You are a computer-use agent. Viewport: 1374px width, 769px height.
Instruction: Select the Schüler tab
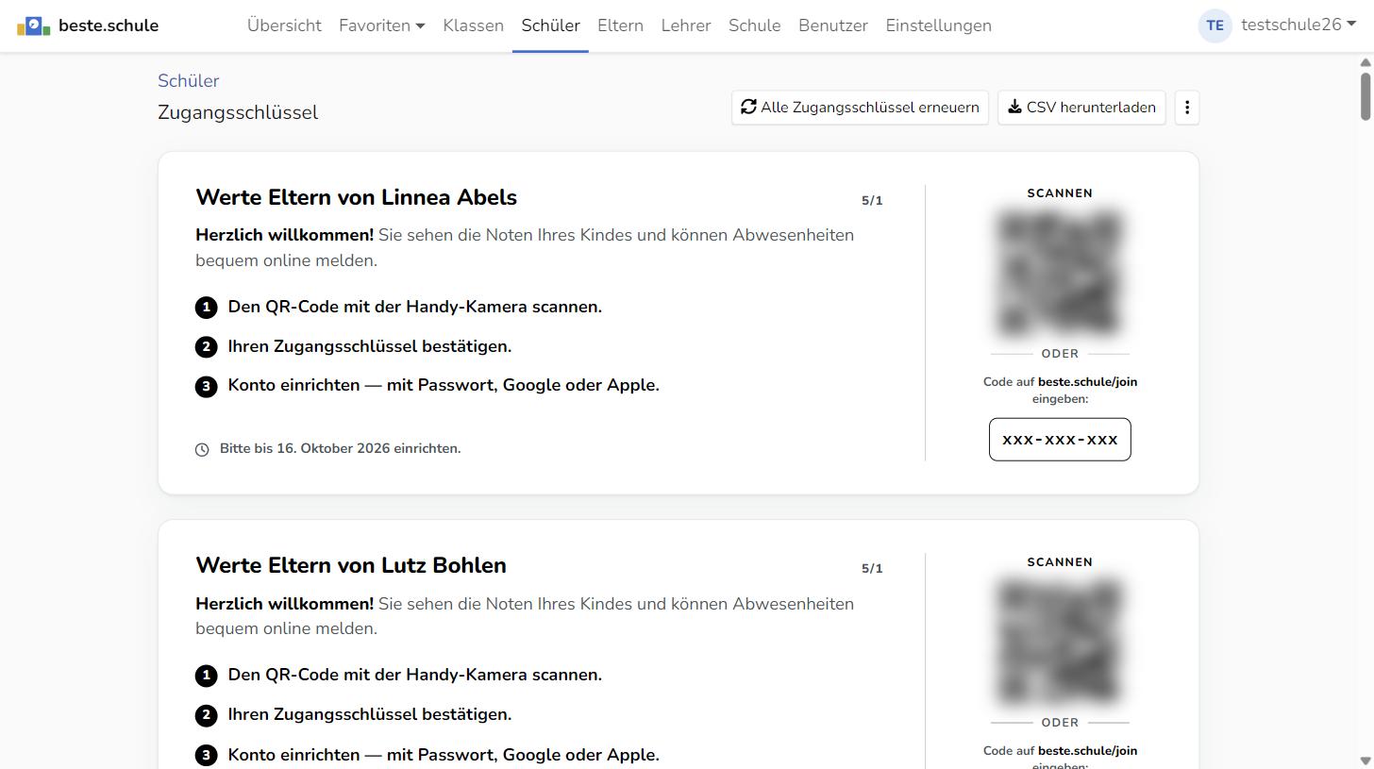click(x=550, y=25)
